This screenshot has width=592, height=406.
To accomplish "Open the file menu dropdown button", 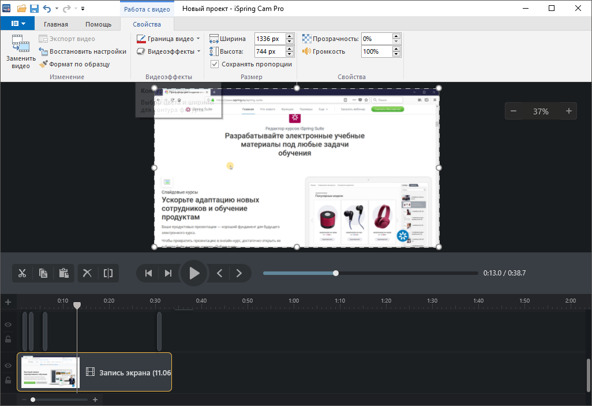I will point(18,24).
